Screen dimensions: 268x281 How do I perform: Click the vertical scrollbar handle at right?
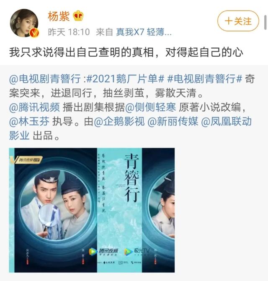click(265, 22)
